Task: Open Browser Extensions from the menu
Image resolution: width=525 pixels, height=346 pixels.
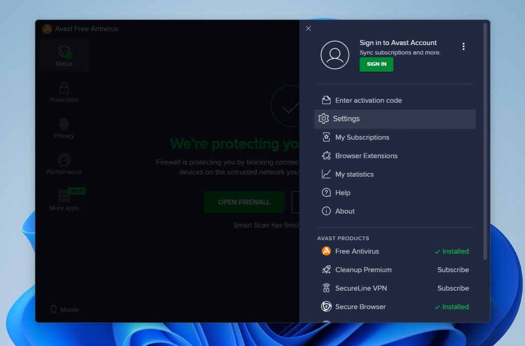Action: (x=366, y=156)
